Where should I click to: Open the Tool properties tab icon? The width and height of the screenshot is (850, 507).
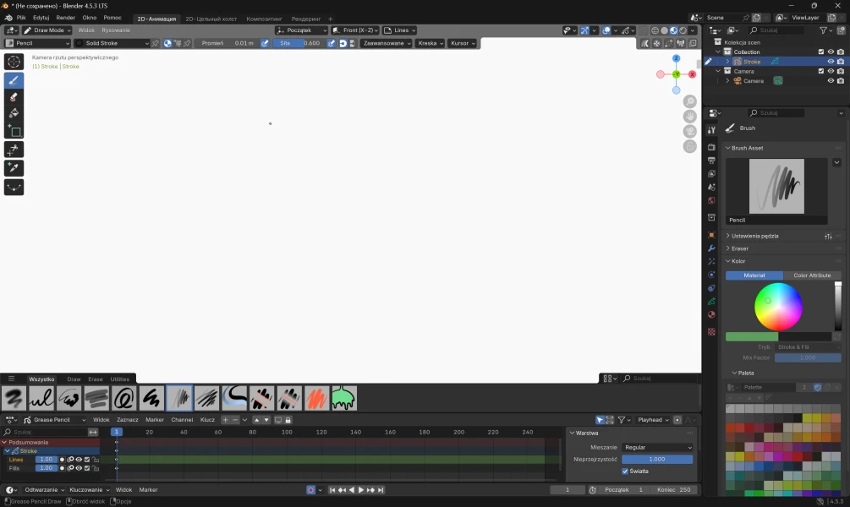tap(711, 129)
